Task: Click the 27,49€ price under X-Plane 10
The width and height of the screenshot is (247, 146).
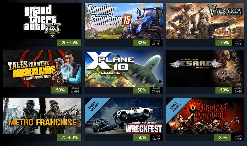Action: pyautogui.click(x=156, y=91)
